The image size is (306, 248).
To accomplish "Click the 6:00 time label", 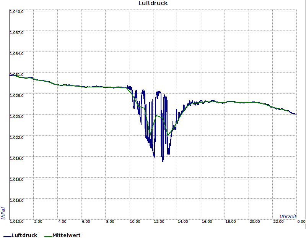I will coord(86,222).
